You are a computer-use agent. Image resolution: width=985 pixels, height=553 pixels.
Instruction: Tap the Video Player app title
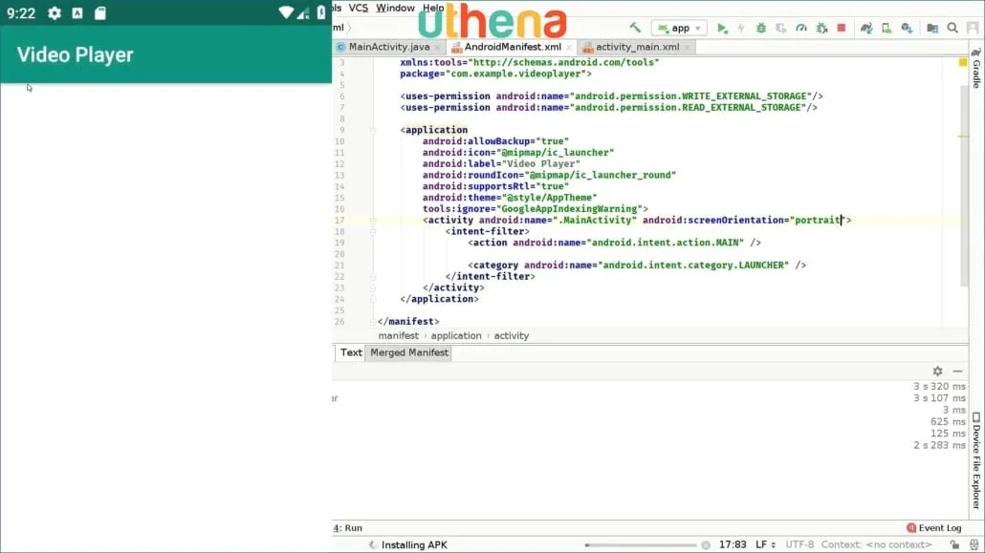click(75, 54)
